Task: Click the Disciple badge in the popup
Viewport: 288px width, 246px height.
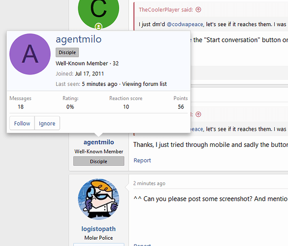Action: (67, 52)
